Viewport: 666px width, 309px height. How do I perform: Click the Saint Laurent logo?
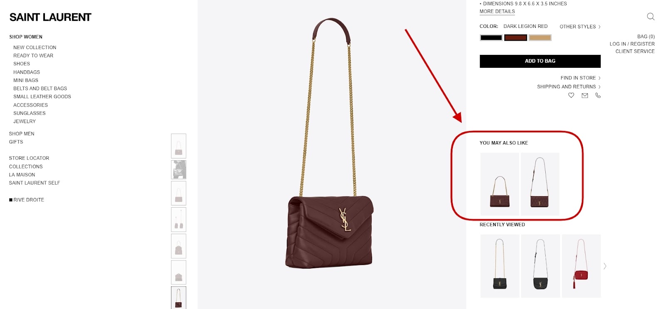point(50,17)
